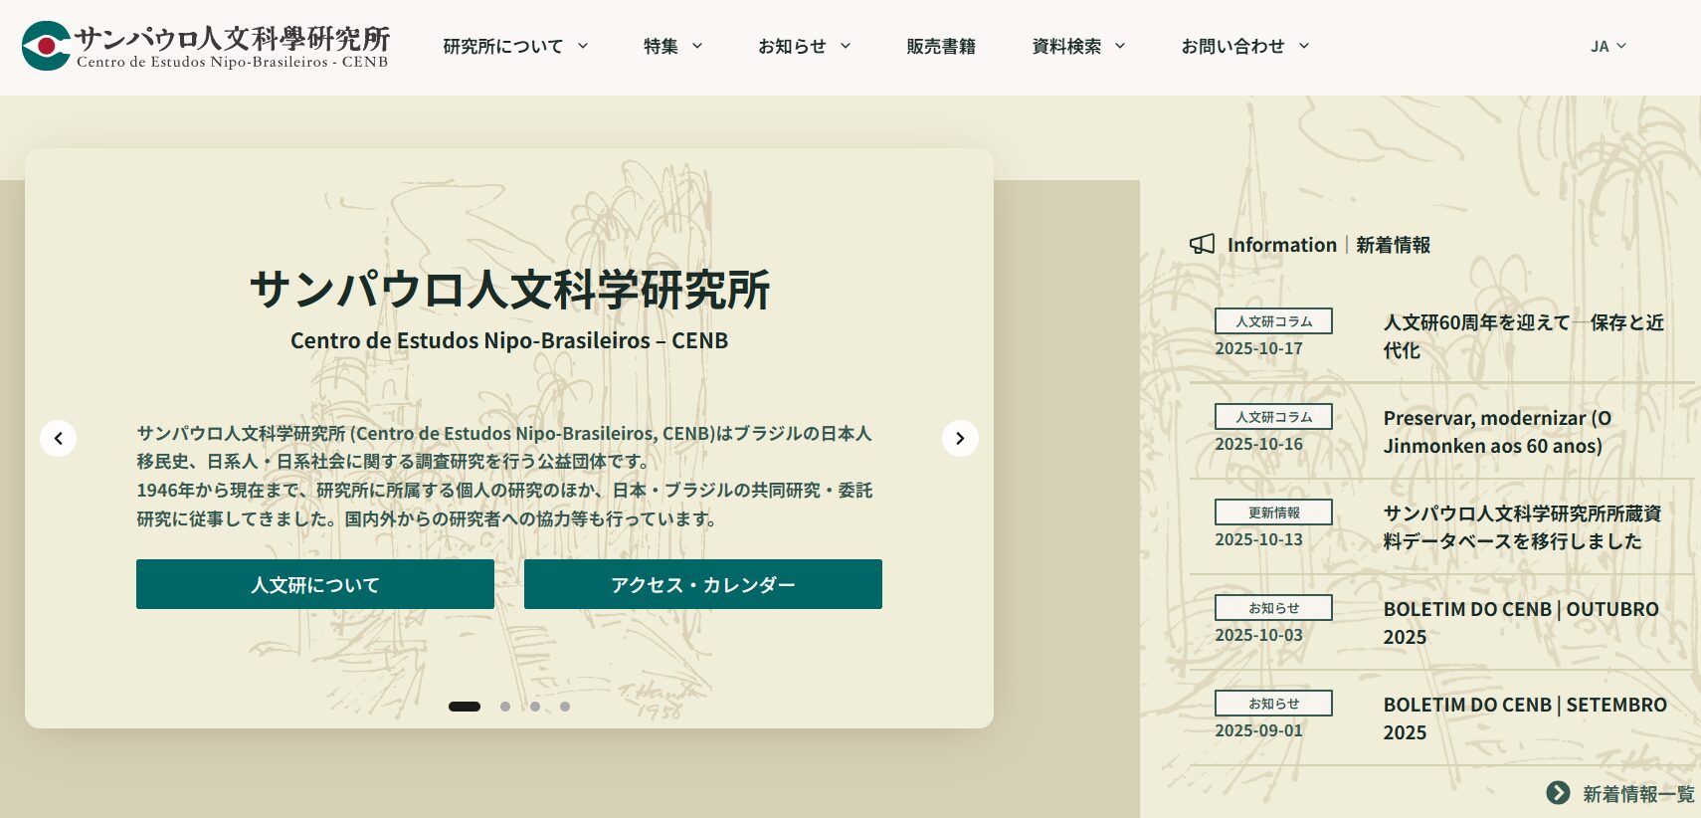
Task: Click the 人文研について button
Action: tap(315, 584)
